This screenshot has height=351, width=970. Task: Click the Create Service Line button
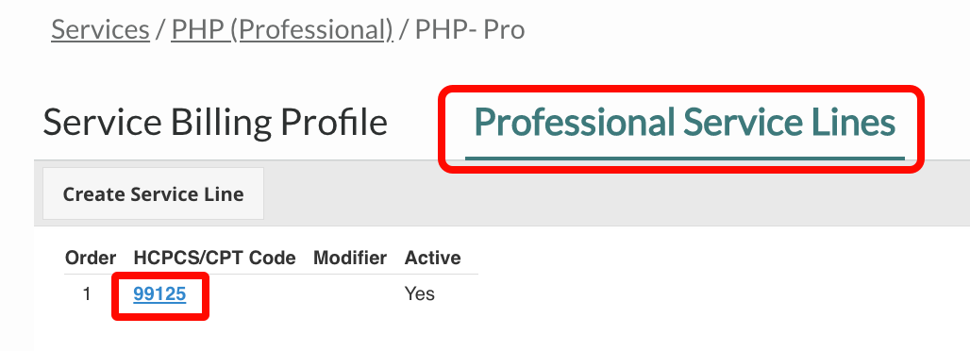tap(154, 193)
